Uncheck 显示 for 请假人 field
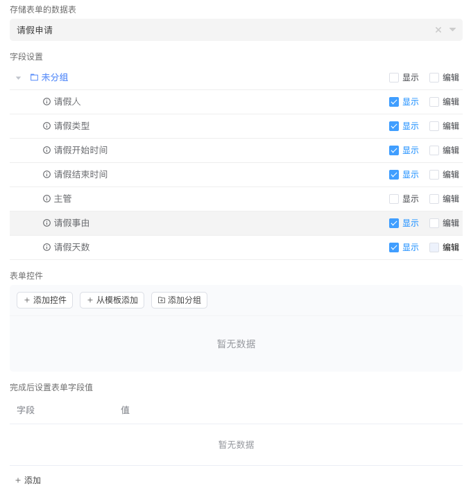 [x=394, y=102]
